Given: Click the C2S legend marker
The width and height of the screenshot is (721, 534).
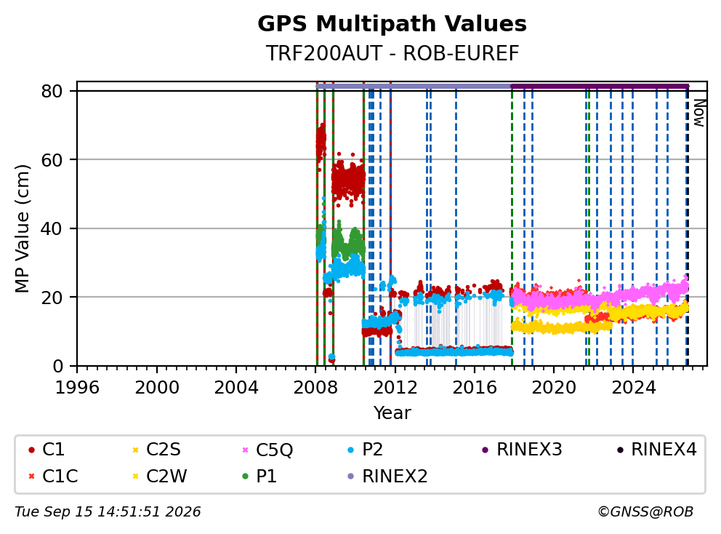Looking at the screenshot, I should pos(135,450).
